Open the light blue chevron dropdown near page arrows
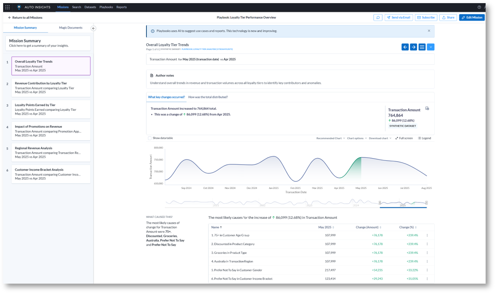 pos(430,46)
